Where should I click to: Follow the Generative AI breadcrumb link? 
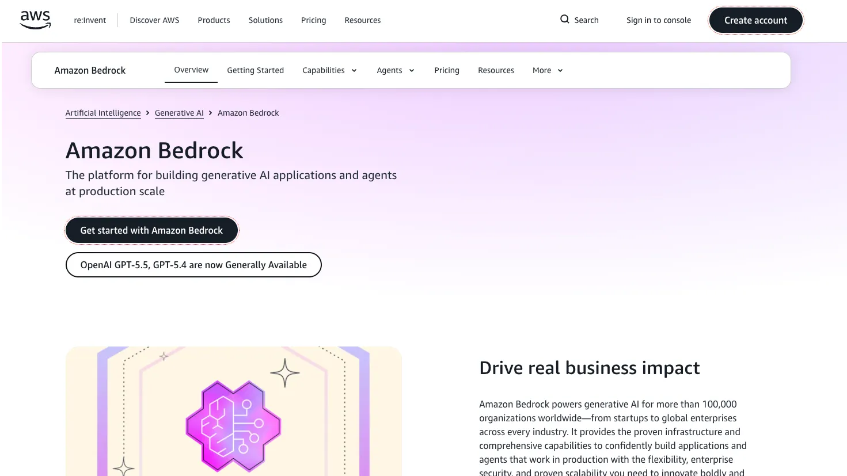tap(179, 113)
